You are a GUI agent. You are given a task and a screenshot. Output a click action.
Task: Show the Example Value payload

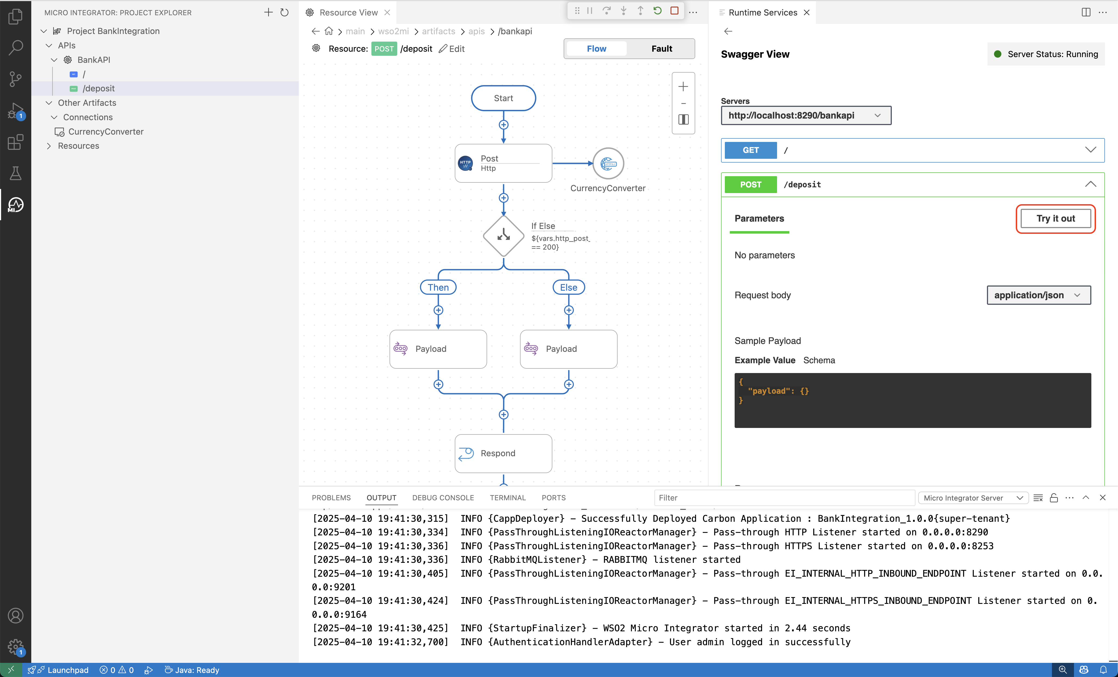[x=765, y=360]
